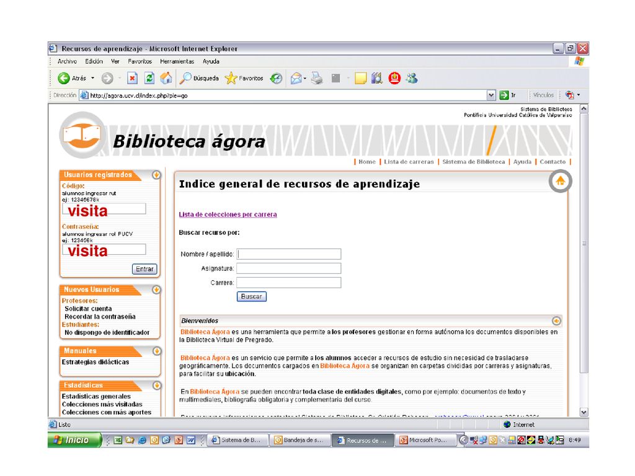
Task: Print the page with the printer icon
Action: (x=317, y=78)
